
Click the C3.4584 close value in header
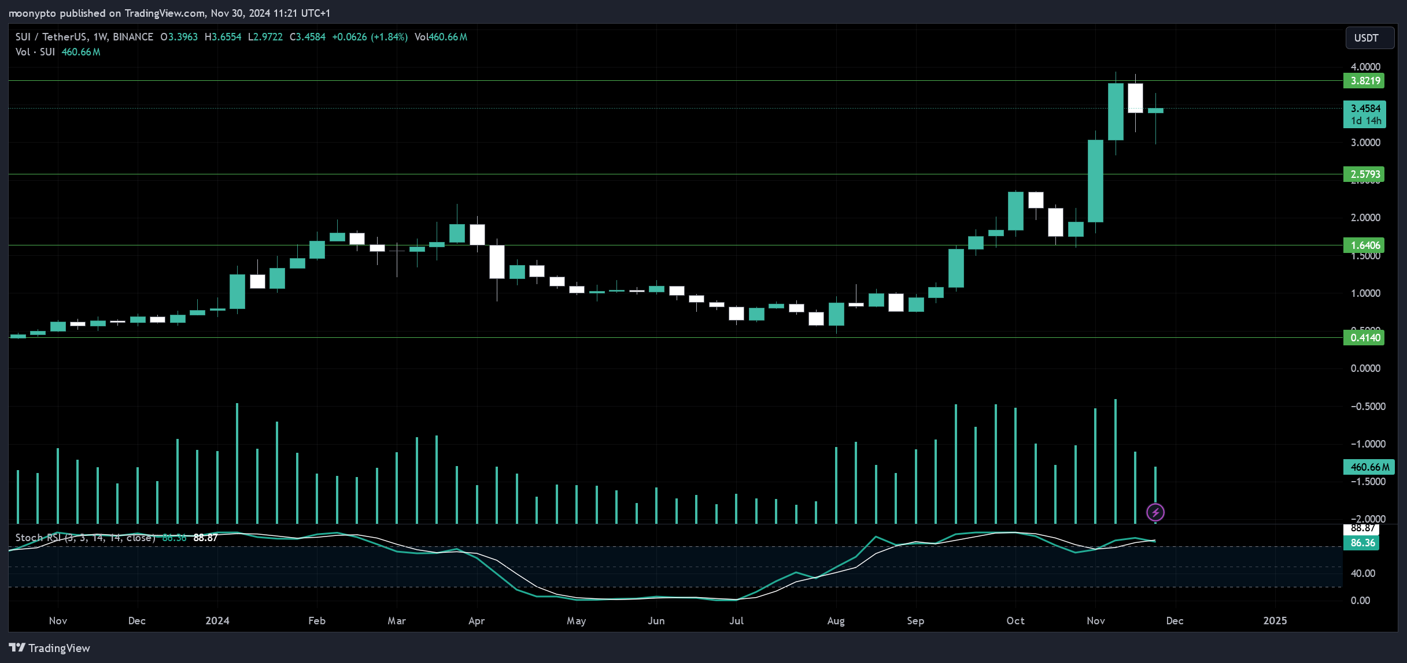[307, 37]
